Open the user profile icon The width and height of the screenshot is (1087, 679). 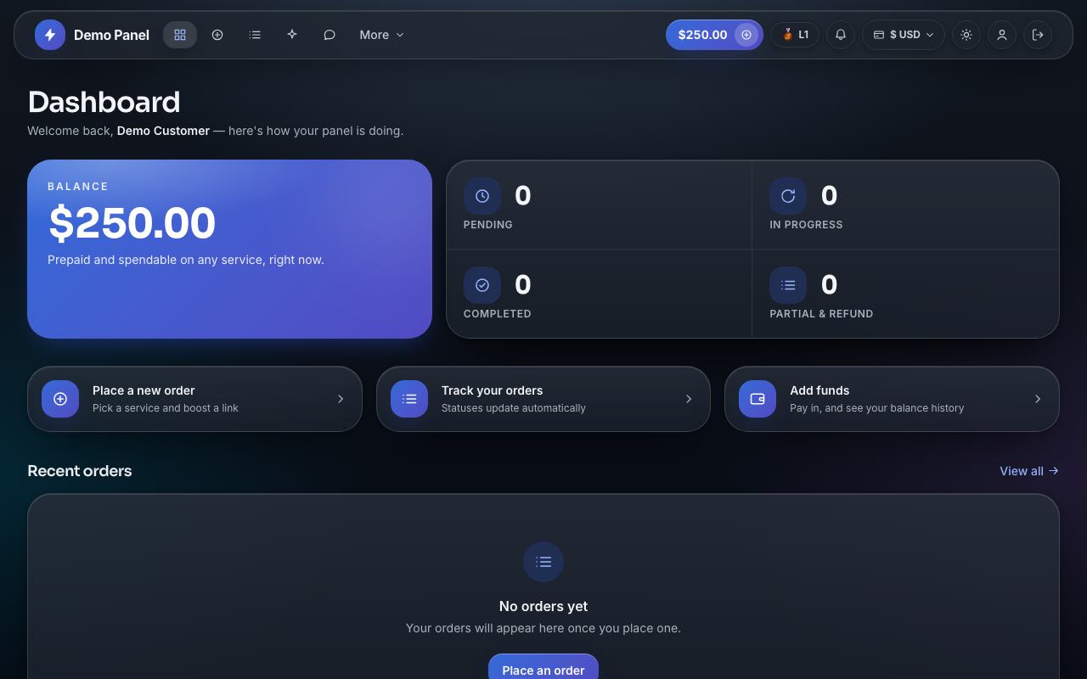point(1002,35)
